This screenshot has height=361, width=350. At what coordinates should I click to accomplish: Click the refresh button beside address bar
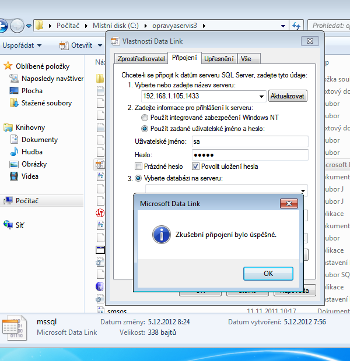pyautogui.click(x=296, y=26)
